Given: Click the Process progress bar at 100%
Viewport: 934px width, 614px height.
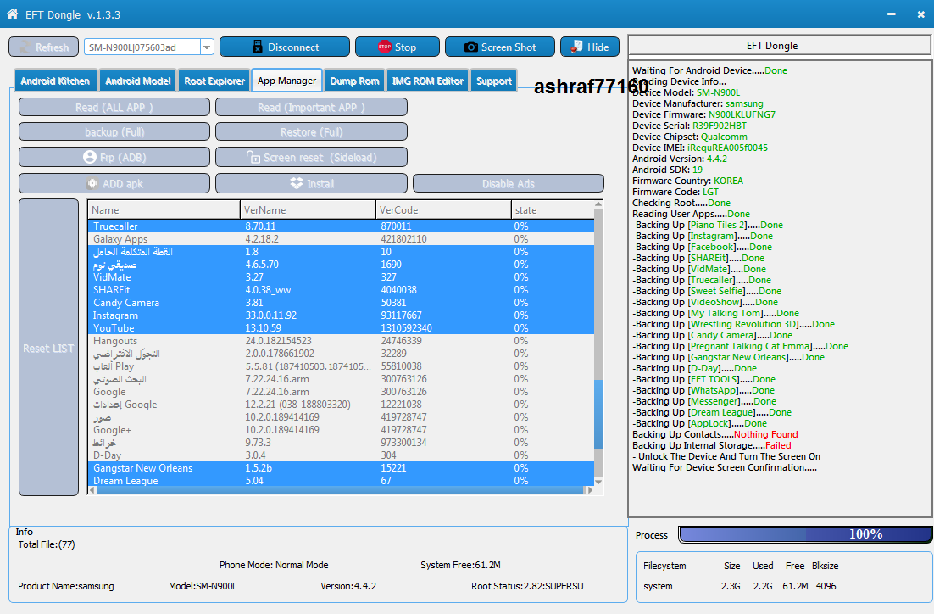Looking at the screenshot, I should (x=804, y=534).
